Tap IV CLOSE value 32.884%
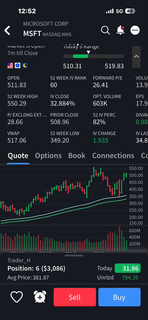This screenshot has height=320, width=148. coord(63,104)
